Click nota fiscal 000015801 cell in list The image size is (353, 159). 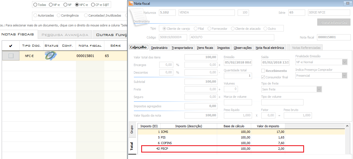click(90, 56)
